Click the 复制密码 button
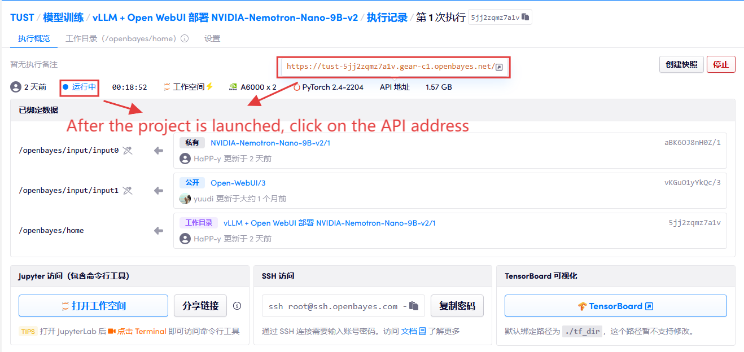The image size is (744, 352). (457, 306)
